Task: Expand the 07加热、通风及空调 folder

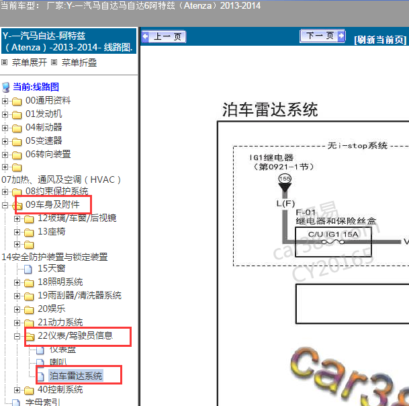Action: (x=5, y=167)
